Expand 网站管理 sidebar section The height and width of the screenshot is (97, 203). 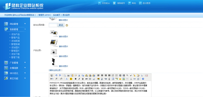point(25,24)
